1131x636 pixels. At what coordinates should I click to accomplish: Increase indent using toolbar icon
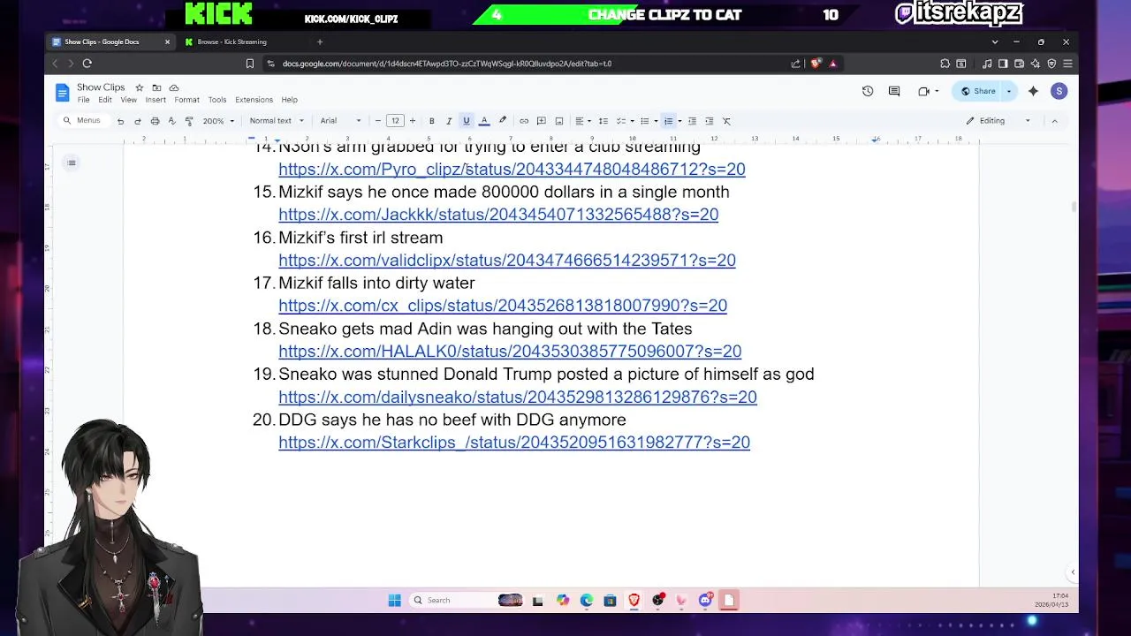[x=709, y=121]
